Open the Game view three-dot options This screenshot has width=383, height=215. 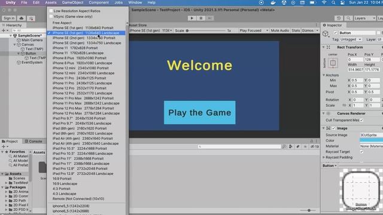(317, 25)
